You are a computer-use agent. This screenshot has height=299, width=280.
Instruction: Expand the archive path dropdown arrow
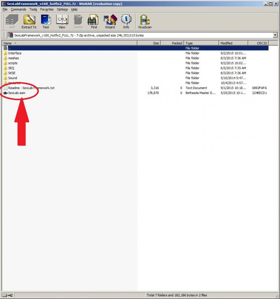click(275, 35)
